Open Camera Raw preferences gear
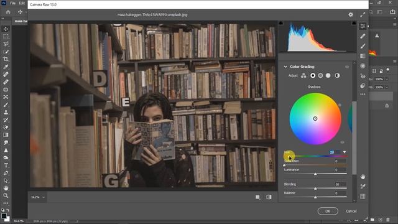This screenshot has height=224, width=398. coord(351,15)
